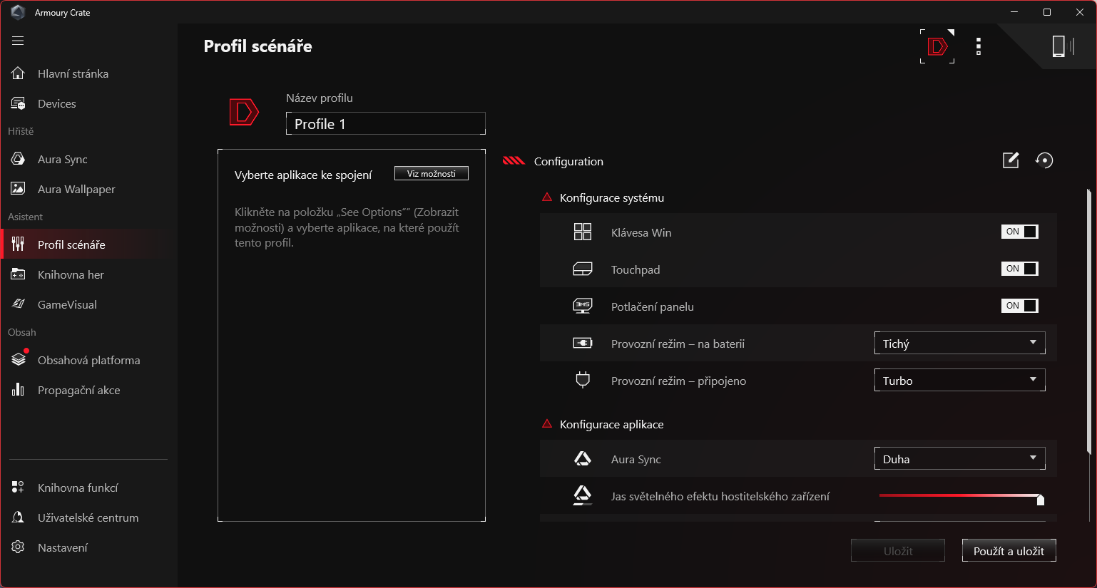This screenshot has height=588, width=1097.
Task: Open the three-dot more options menu
Action: point(979,46)
